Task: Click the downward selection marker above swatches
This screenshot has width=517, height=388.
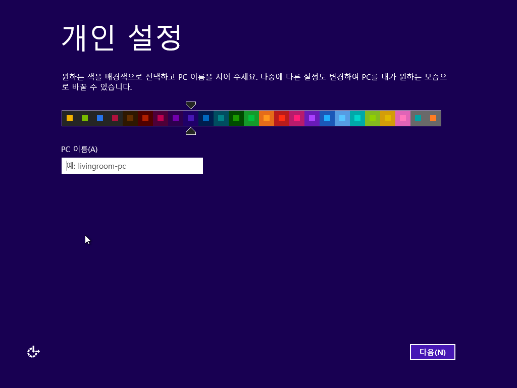Action: (191, 105)
